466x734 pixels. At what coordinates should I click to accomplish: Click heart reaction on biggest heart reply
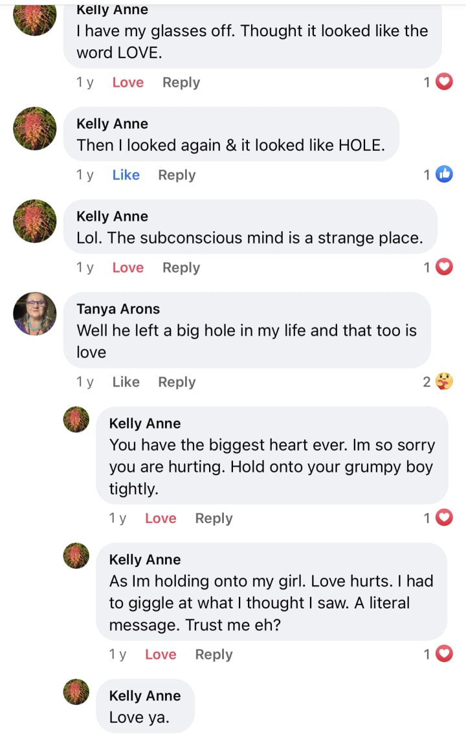pos(444,518)
